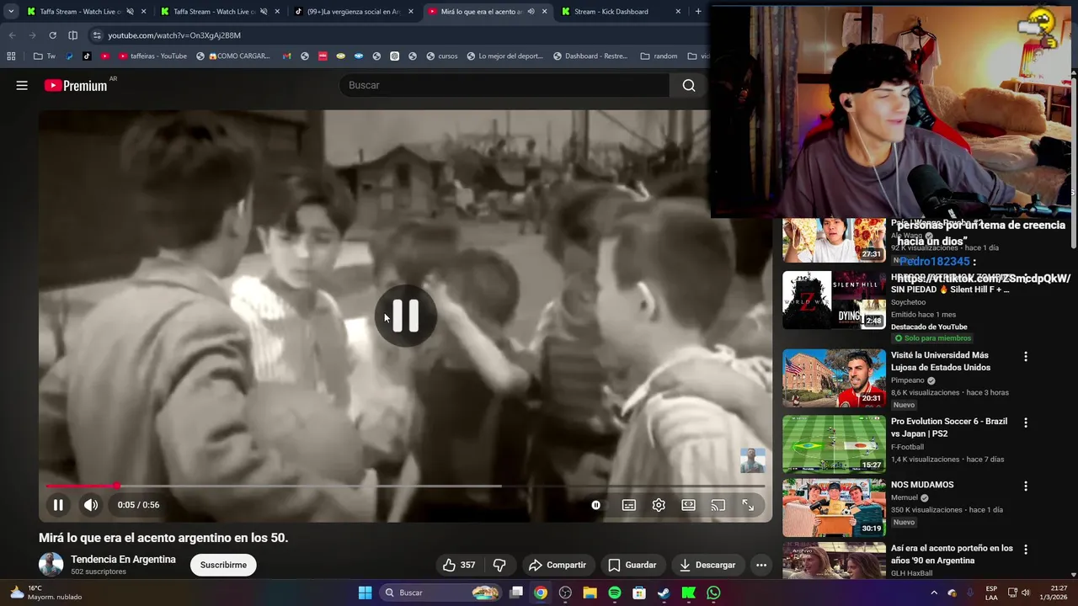Viewport: 1078px width, 606px height.
Task: Open the YouTube guide hamburger menu
Action: [22, 85]
